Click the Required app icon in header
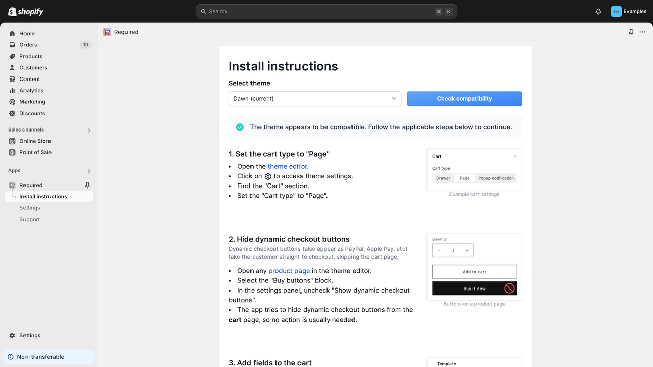The height and width of the screenshot is (367, 653). pyautogui.click(x=107, y=32)
